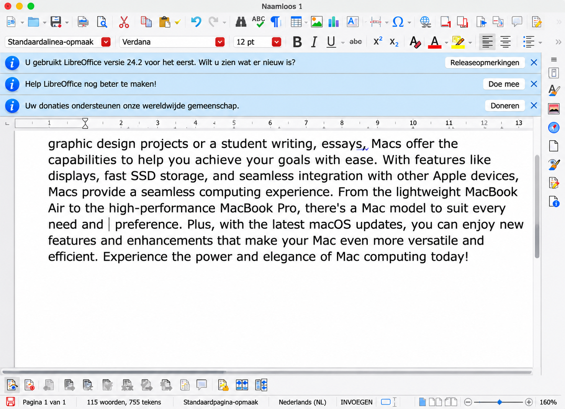Image resolution: width=565 pixels, height=409 pixels.
Task: Toggle underline formatting
Action: pos(331,42)
